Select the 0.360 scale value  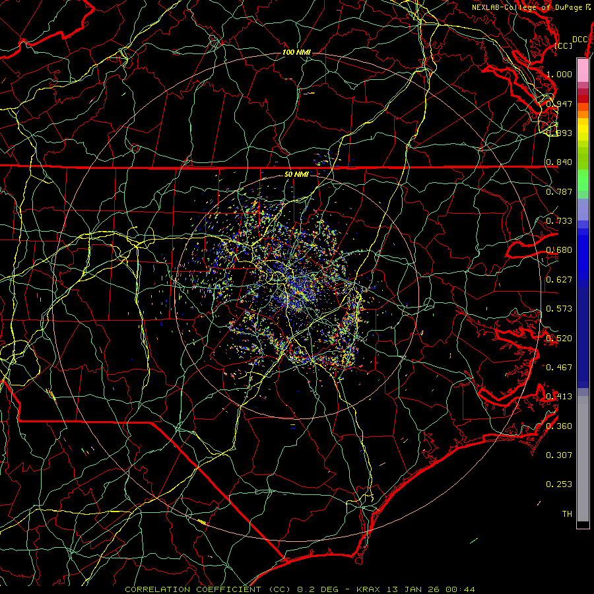click(559, 426)
